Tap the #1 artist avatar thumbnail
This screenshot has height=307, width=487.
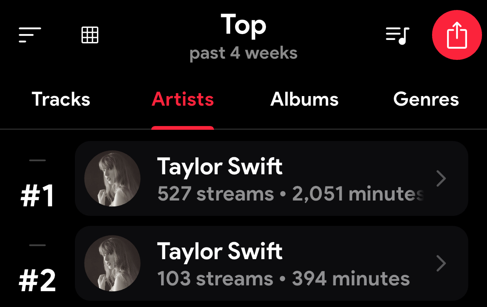(112, 178)
